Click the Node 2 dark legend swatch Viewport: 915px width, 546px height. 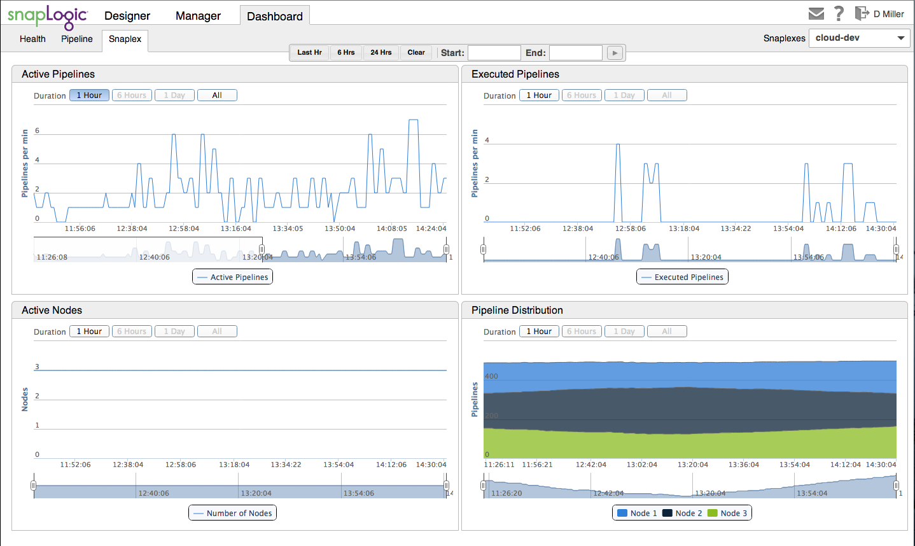point(667,513)
